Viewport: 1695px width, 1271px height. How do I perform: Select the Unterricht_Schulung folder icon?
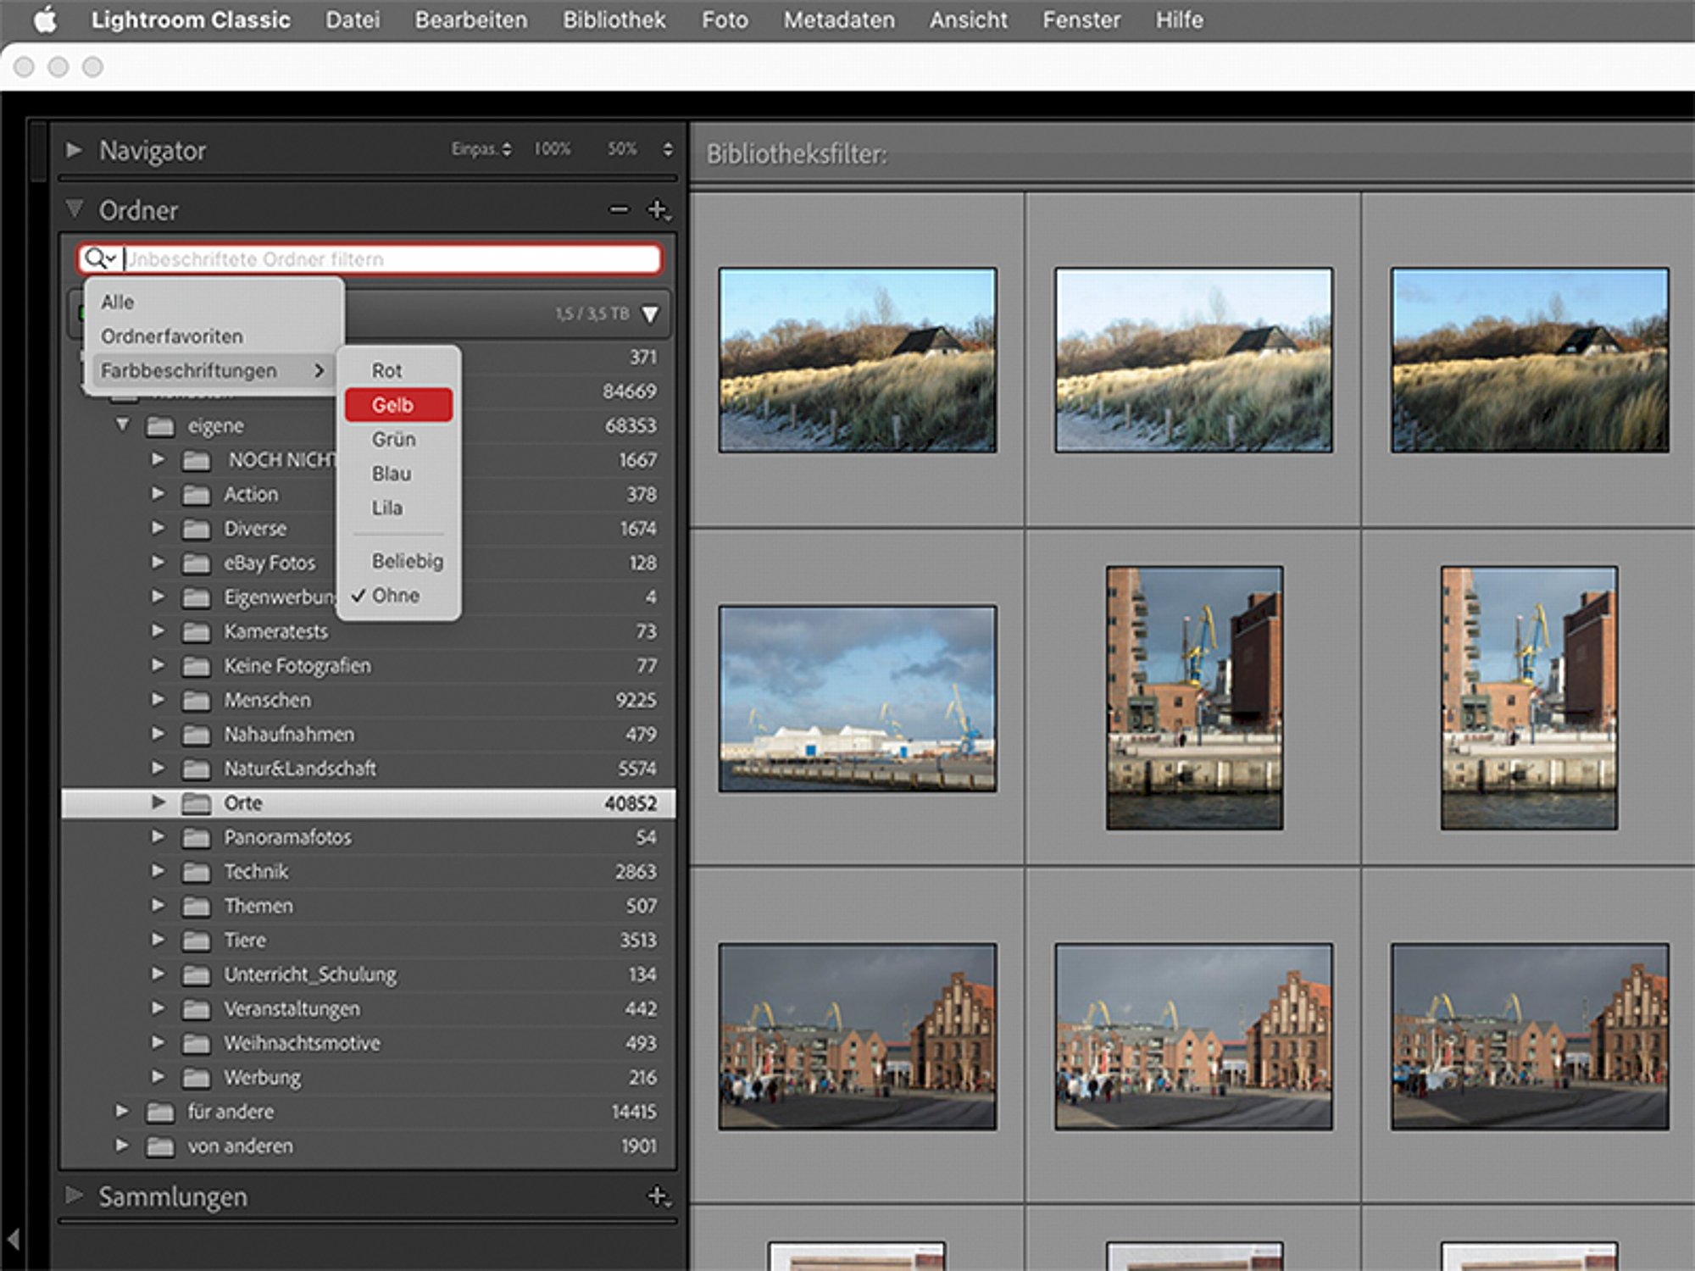(196, 975)
